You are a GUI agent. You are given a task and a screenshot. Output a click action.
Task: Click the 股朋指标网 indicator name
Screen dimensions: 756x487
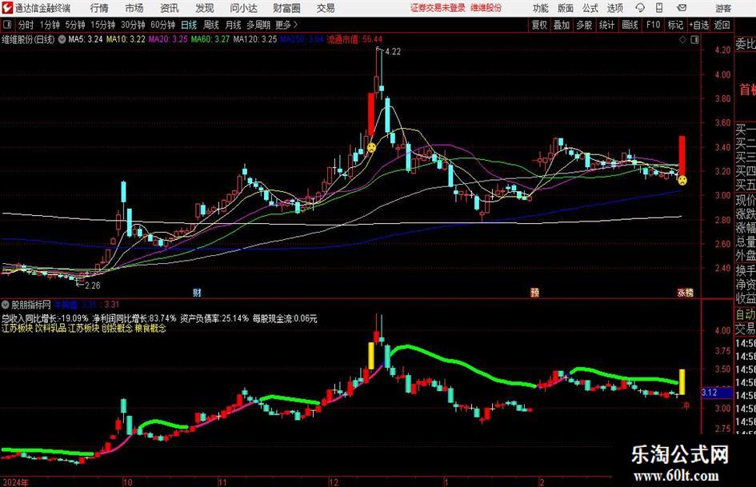(x=31, y=305)
